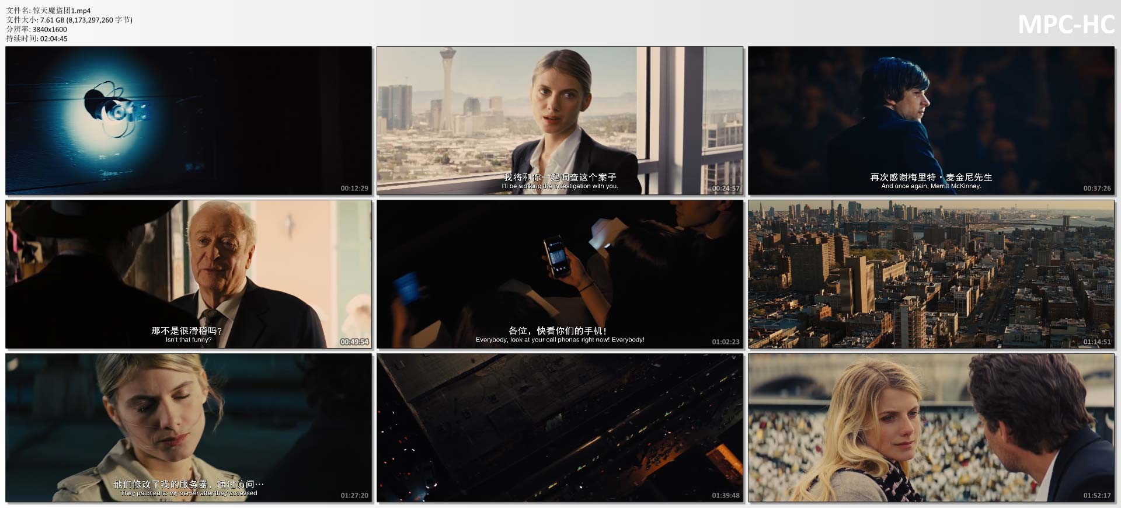Click the thumbnail with the Merritt McKinney subtitle
Viewport: 1121px width, 508px height.
(931, 120)
